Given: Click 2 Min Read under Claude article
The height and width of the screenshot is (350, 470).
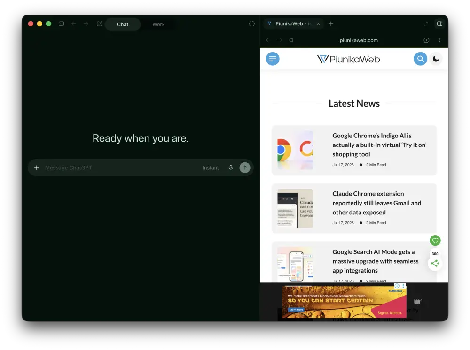Looking at the screenshot, I should tap(376, 223).
